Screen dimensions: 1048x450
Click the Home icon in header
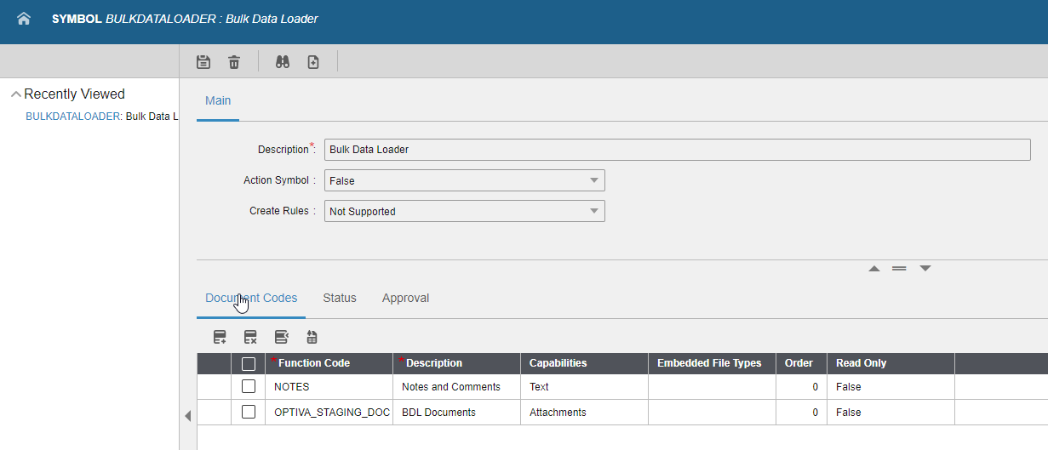tap(24, 19)
